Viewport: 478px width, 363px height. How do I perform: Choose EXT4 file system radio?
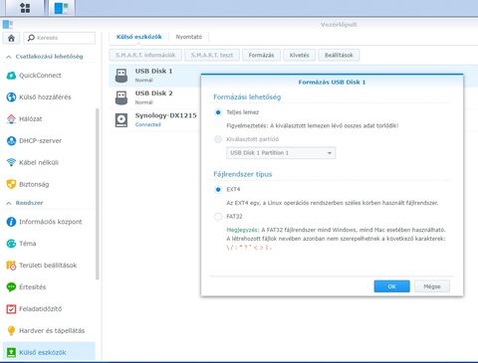click(218, 190)
